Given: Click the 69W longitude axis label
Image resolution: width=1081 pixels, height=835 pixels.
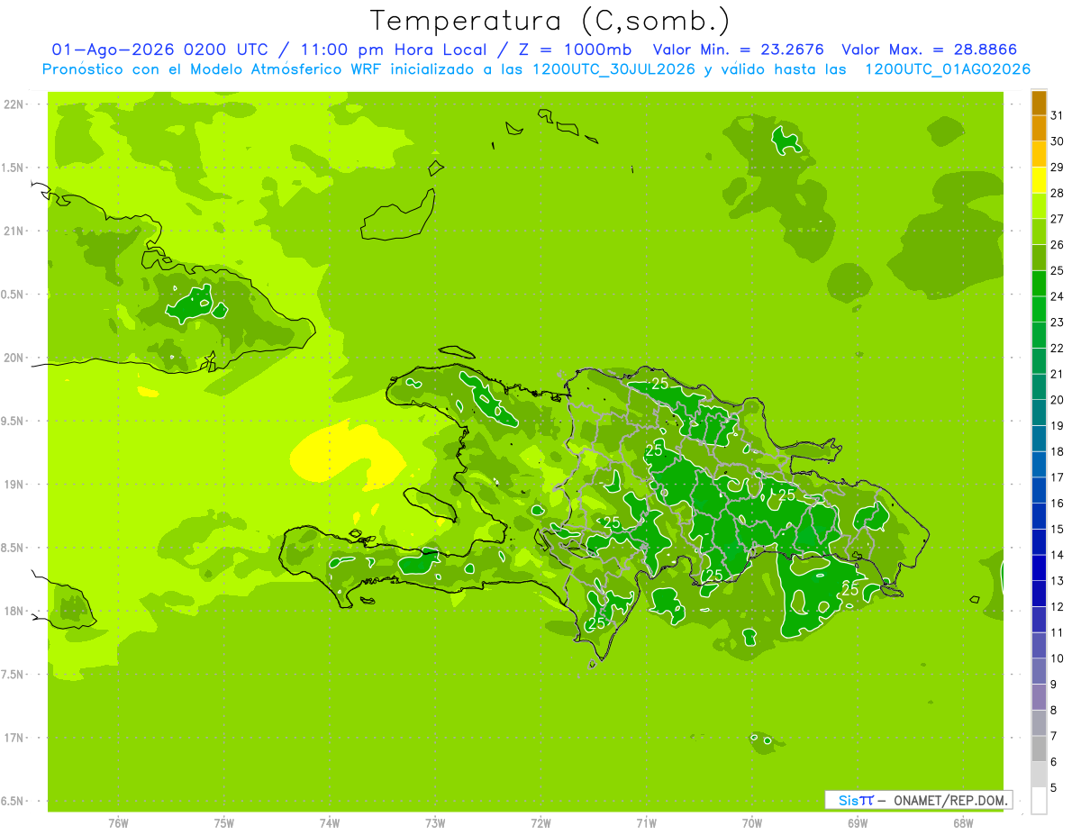Looking at the screenshot, I should (x=858, y=823).
